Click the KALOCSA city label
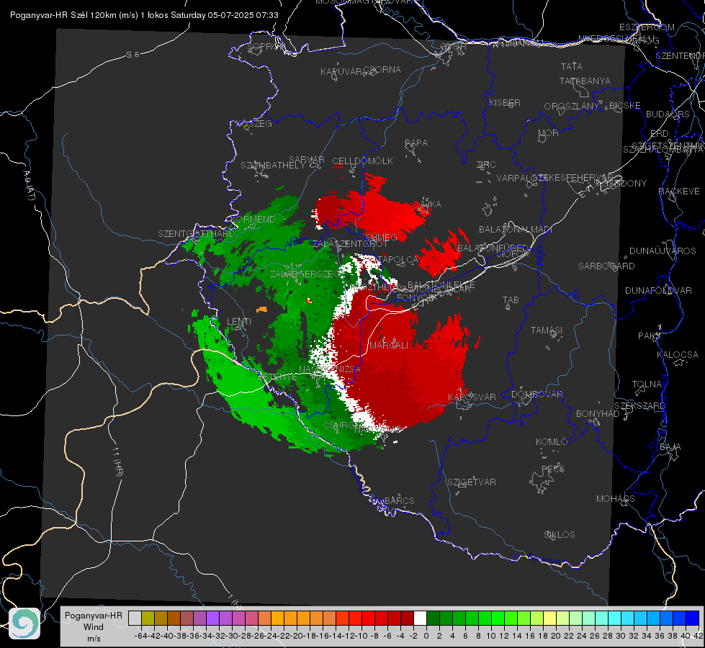This screenshot has width=705, height=648. click(677, 355)
